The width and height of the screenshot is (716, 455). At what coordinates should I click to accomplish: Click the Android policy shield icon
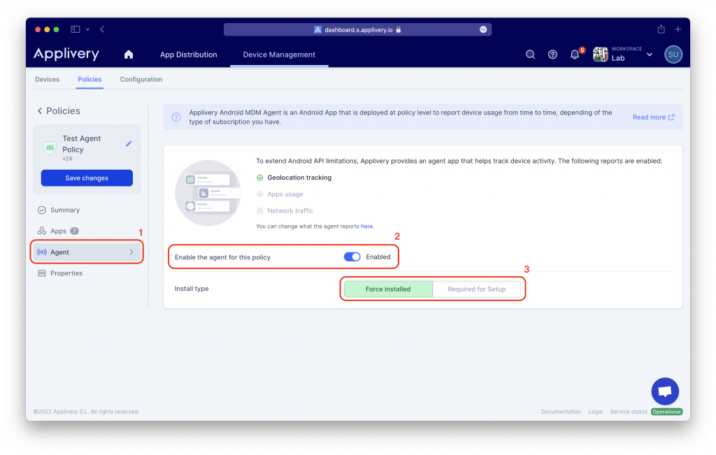(50, 147)
